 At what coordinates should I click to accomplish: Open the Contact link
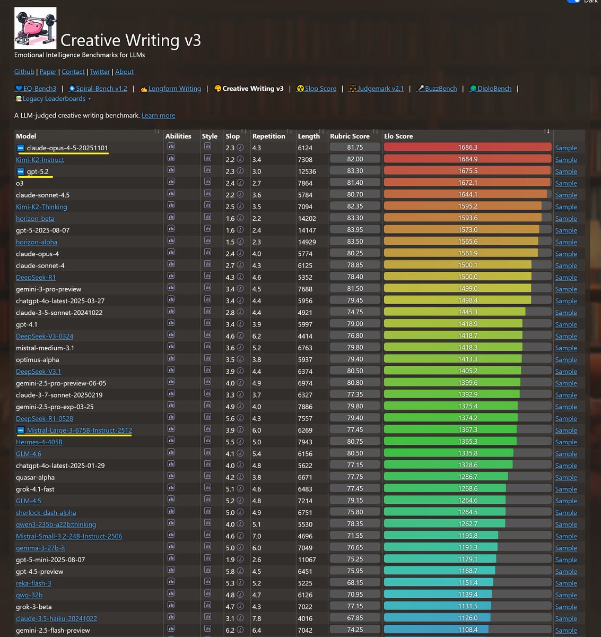click(x=73, y=72)
